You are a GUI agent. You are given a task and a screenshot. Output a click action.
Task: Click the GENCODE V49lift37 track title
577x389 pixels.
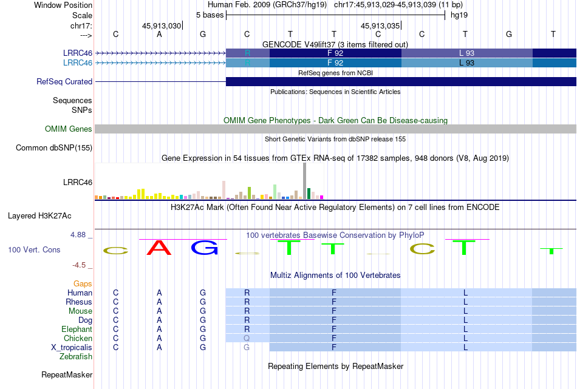(x=335, y=44)
